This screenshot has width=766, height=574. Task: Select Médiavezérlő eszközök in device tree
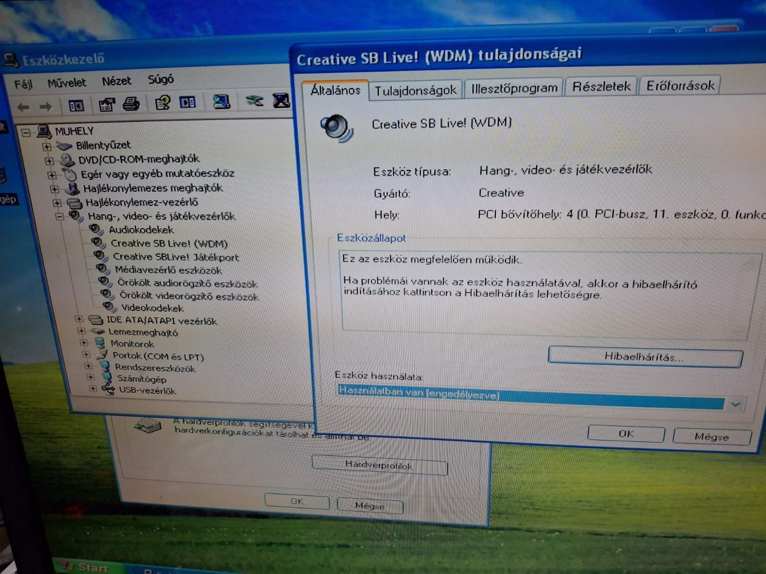pyautogui.click(x=168, y=270)
